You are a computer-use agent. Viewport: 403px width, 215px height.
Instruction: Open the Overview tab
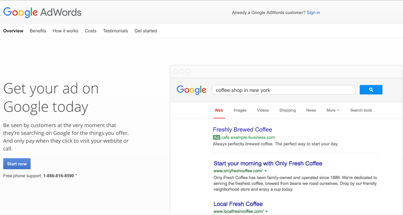(13, 31)
